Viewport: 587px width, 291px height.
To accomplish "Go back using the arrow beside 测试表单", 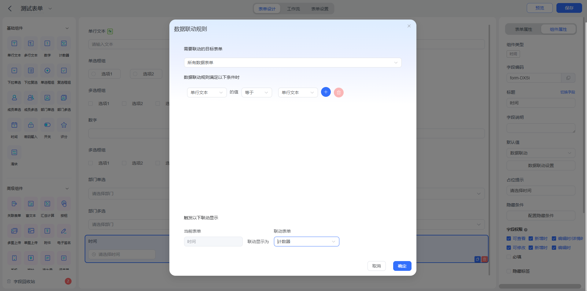I will click(x=10, y=9).
